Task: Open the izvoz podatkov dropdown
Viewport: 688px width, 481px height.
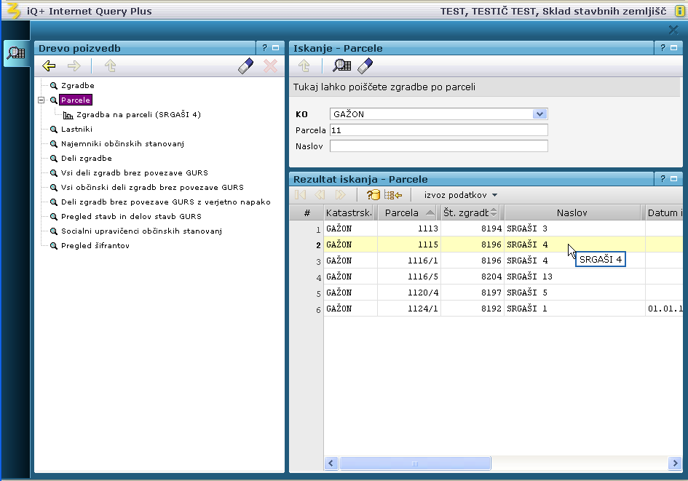Action: [461, 195]
